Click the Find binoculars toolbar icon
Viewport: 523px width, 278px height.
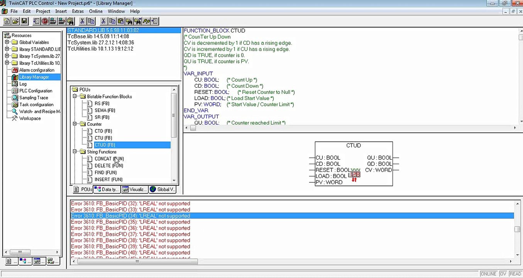point(129,21)
